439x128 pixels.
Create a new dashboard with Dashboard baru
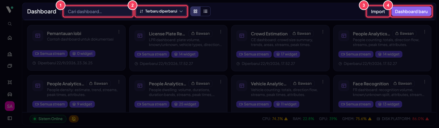[x=411, y=12]
